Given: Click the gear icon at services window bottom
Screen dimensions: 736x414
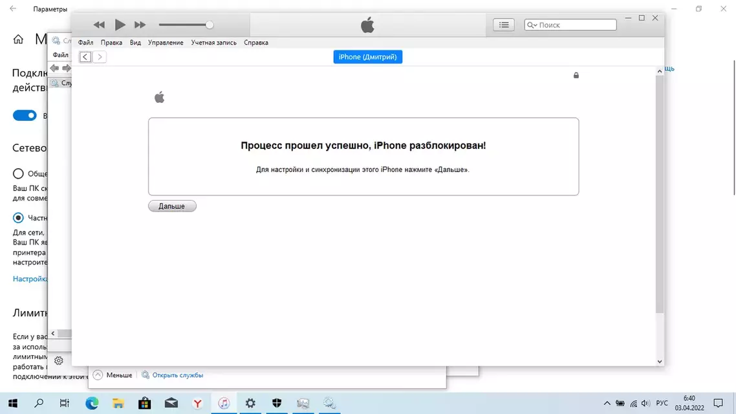Looking at the screenshot, I should [x=59, y=360].
